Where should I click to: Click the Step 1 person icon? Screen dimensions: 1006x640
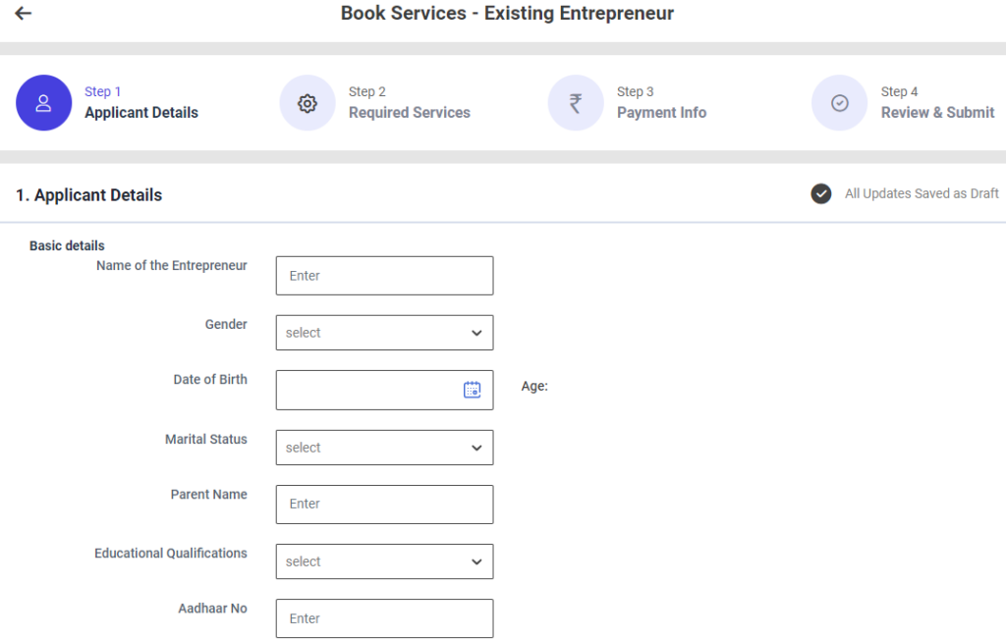[43, 103]
